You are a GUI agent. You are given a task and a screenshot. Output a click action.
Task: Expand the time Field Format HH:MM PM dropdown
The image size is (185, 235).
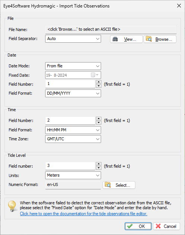click(73, 130)
